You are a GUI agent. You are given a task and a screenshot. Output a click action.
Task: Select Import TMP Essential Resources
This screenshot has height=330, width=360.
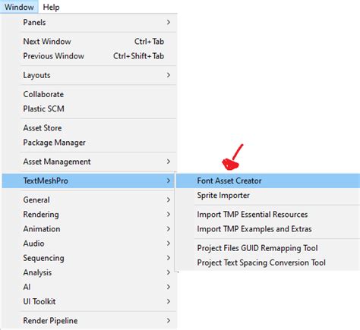coord(268,214)
